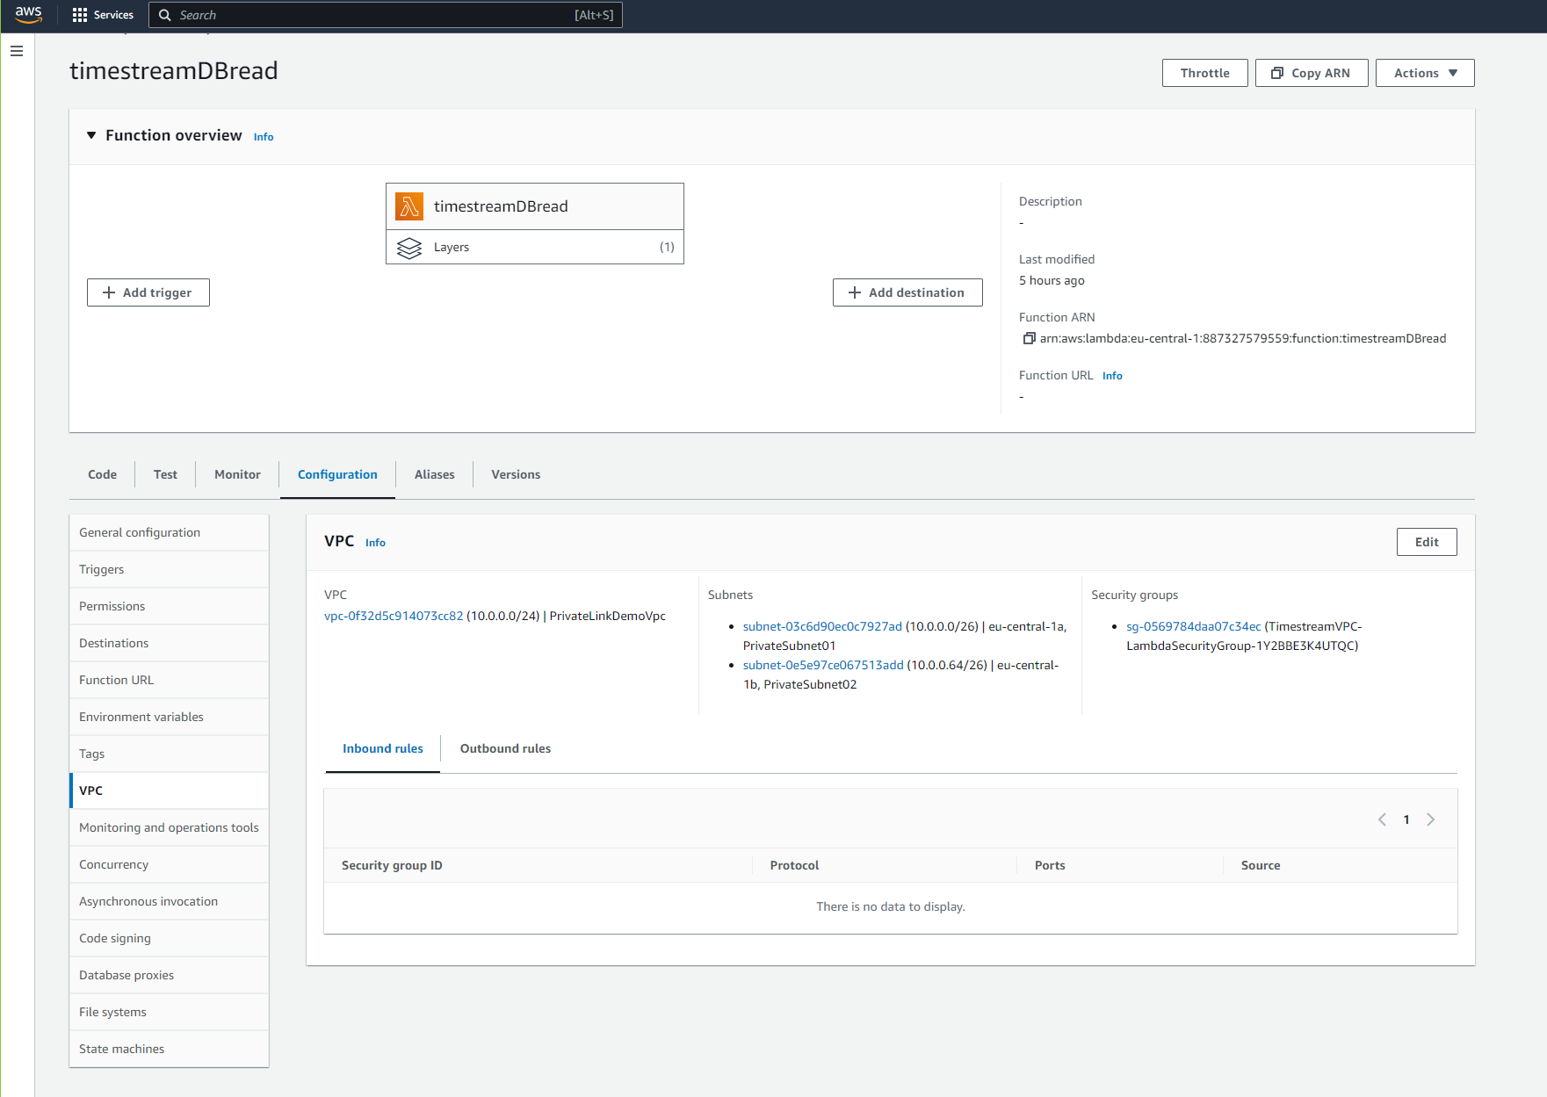
Task: Open the Aliases tab
Action: pyautogui.click(x=434, y=474)
